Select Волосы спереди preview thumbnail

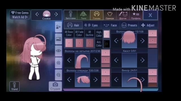(82, 80)
